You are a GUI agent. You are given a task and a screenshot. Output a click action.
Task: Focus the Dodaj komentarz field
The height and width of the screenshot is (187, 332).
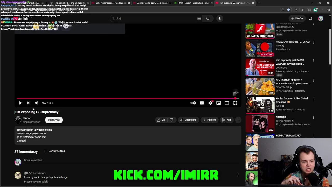tap(131, 160)
